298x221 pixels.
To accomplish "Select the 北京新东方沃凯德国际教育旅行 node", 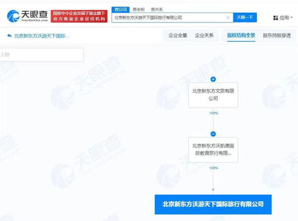I will [x=213, y=150].
